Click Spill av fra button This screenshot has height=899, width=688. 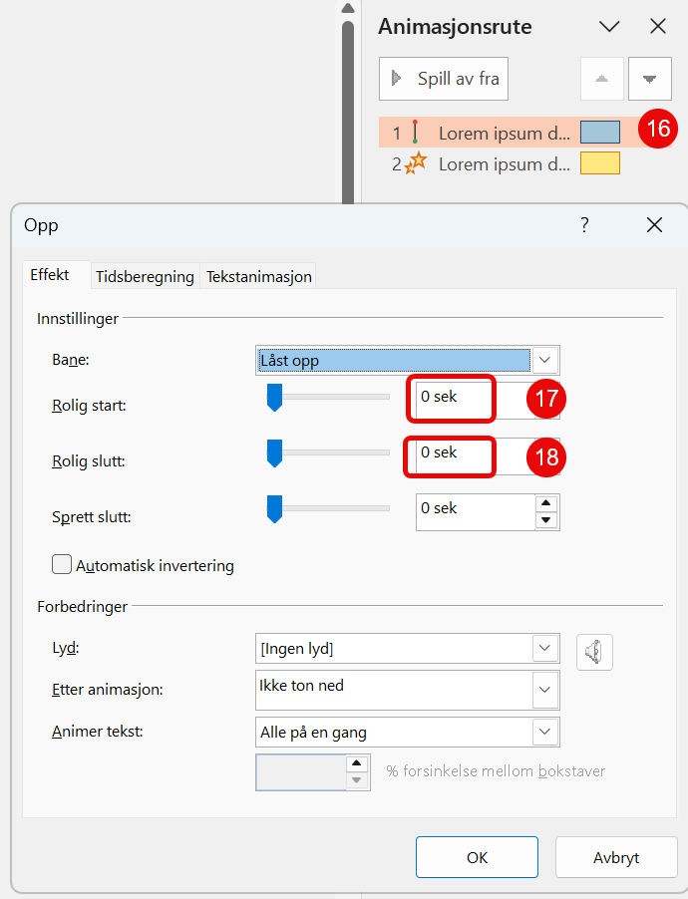coord(444,79)
